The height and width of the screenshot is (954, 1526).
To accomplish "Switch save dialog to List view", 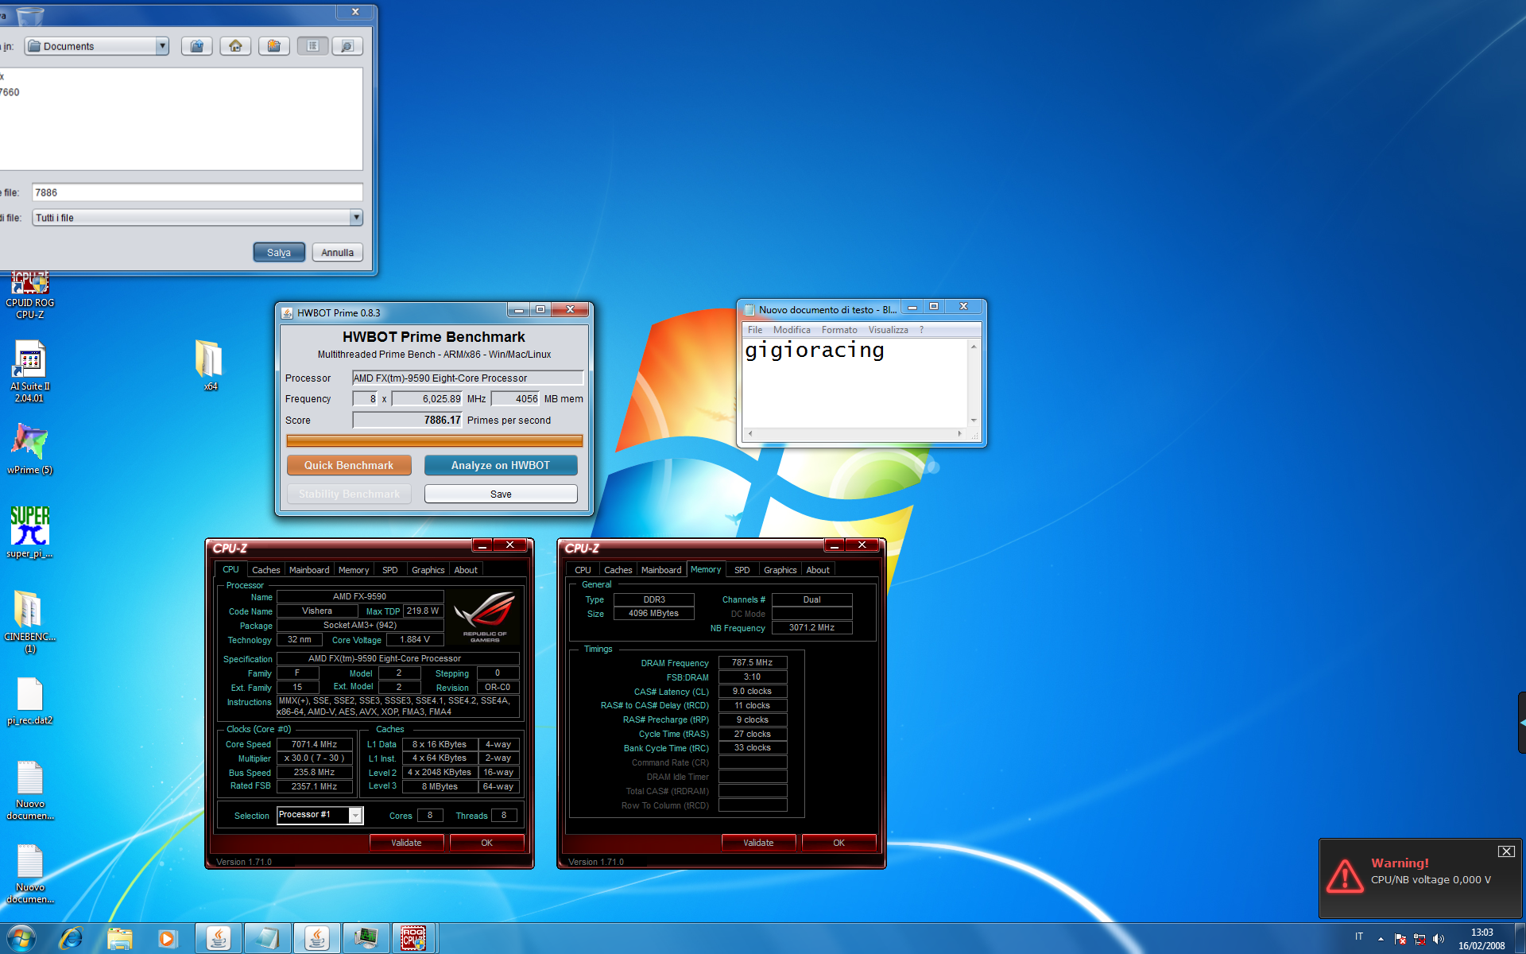I will [312, 46].
